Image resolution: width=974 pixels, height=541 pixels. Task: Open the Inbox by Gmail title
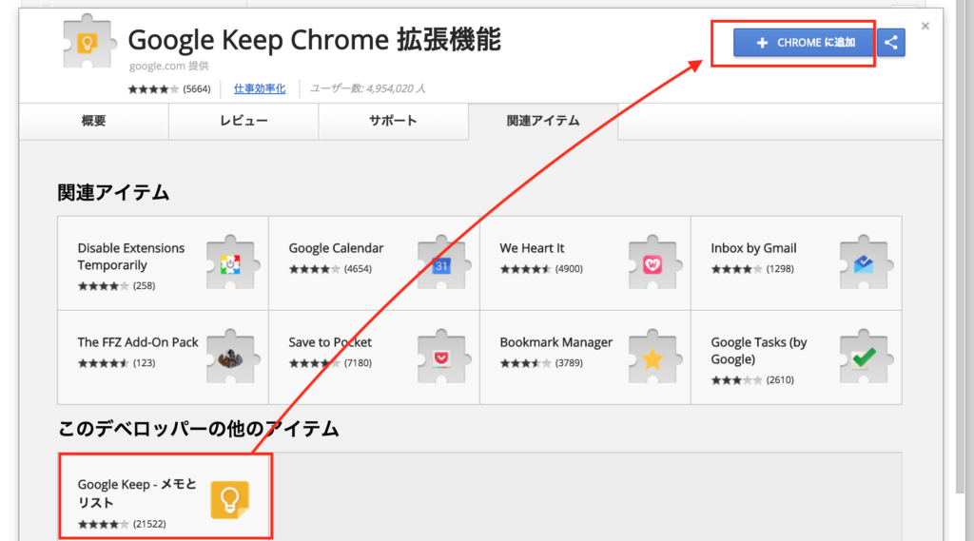[753, 248]
